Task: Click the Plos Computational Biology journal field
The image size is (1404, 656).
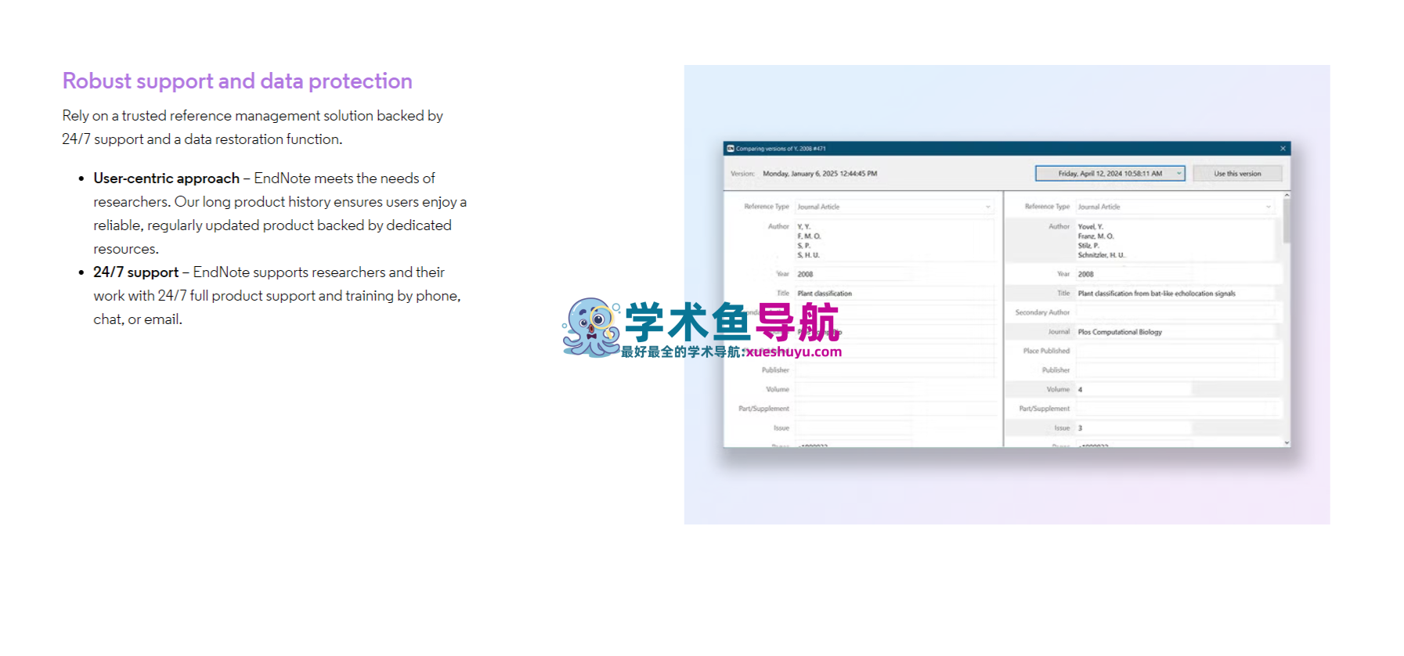Action: [x=1175, y=332]
